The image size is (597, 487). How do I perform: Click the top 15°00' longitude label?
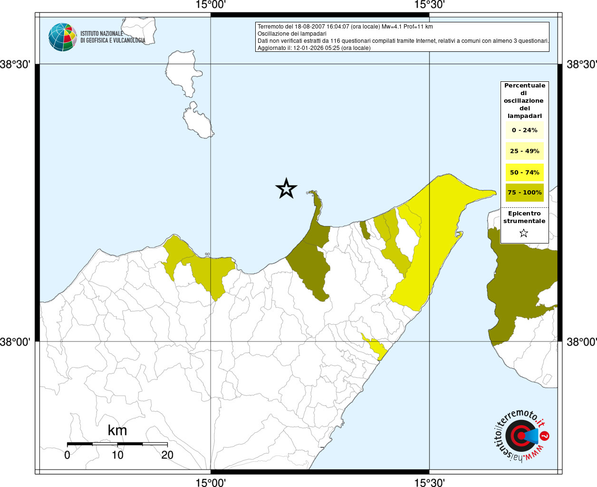(x=211, y=5)
